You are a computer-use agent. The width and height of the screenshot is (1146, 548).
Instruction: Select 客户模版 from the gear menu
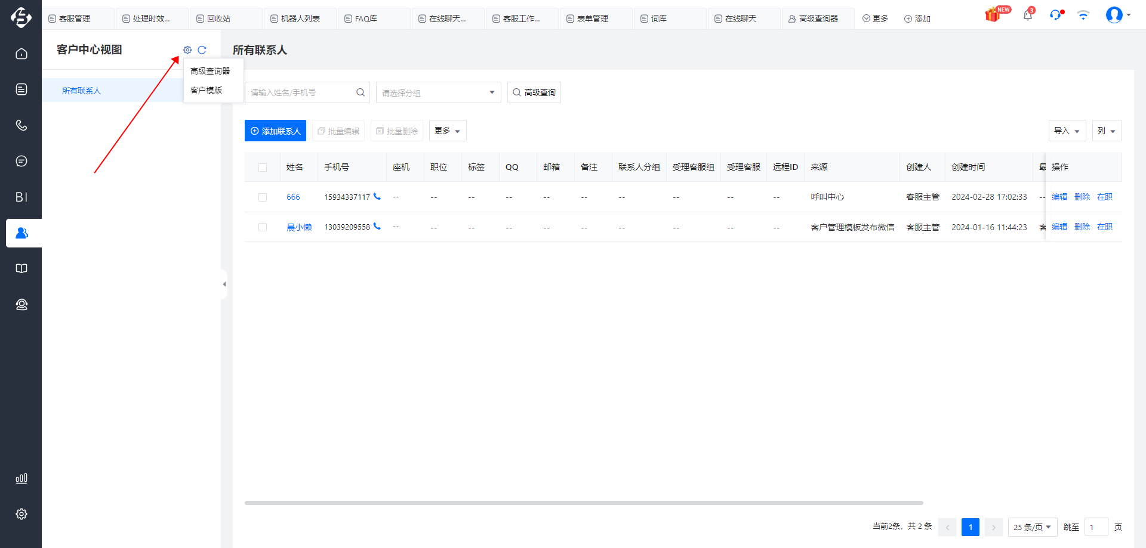tap(207, 90)
